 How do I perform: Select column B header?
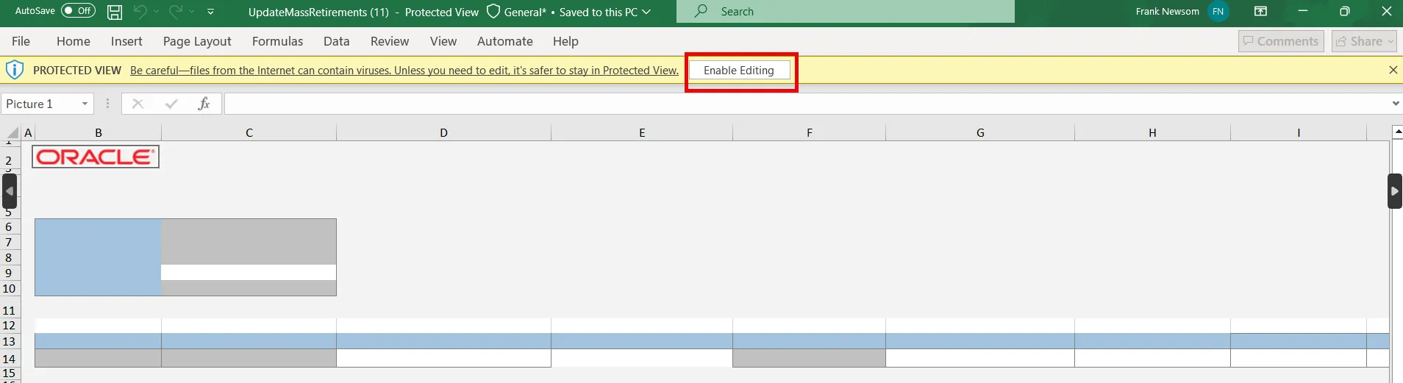pyautogui.click(x=99, y=133)
